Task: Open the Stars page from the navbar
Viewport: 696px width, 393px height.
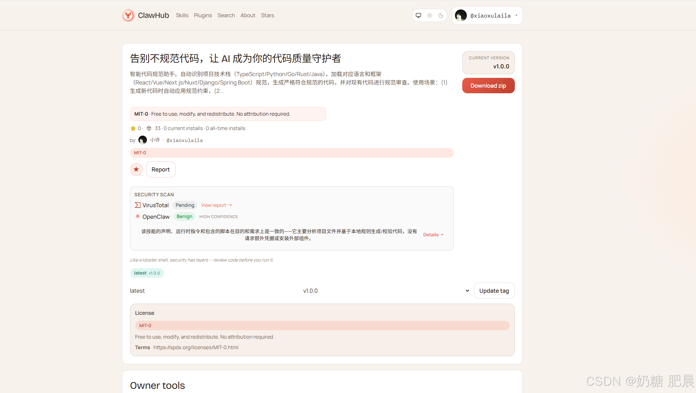Action: pyautogui.click(x=267, y=15)
